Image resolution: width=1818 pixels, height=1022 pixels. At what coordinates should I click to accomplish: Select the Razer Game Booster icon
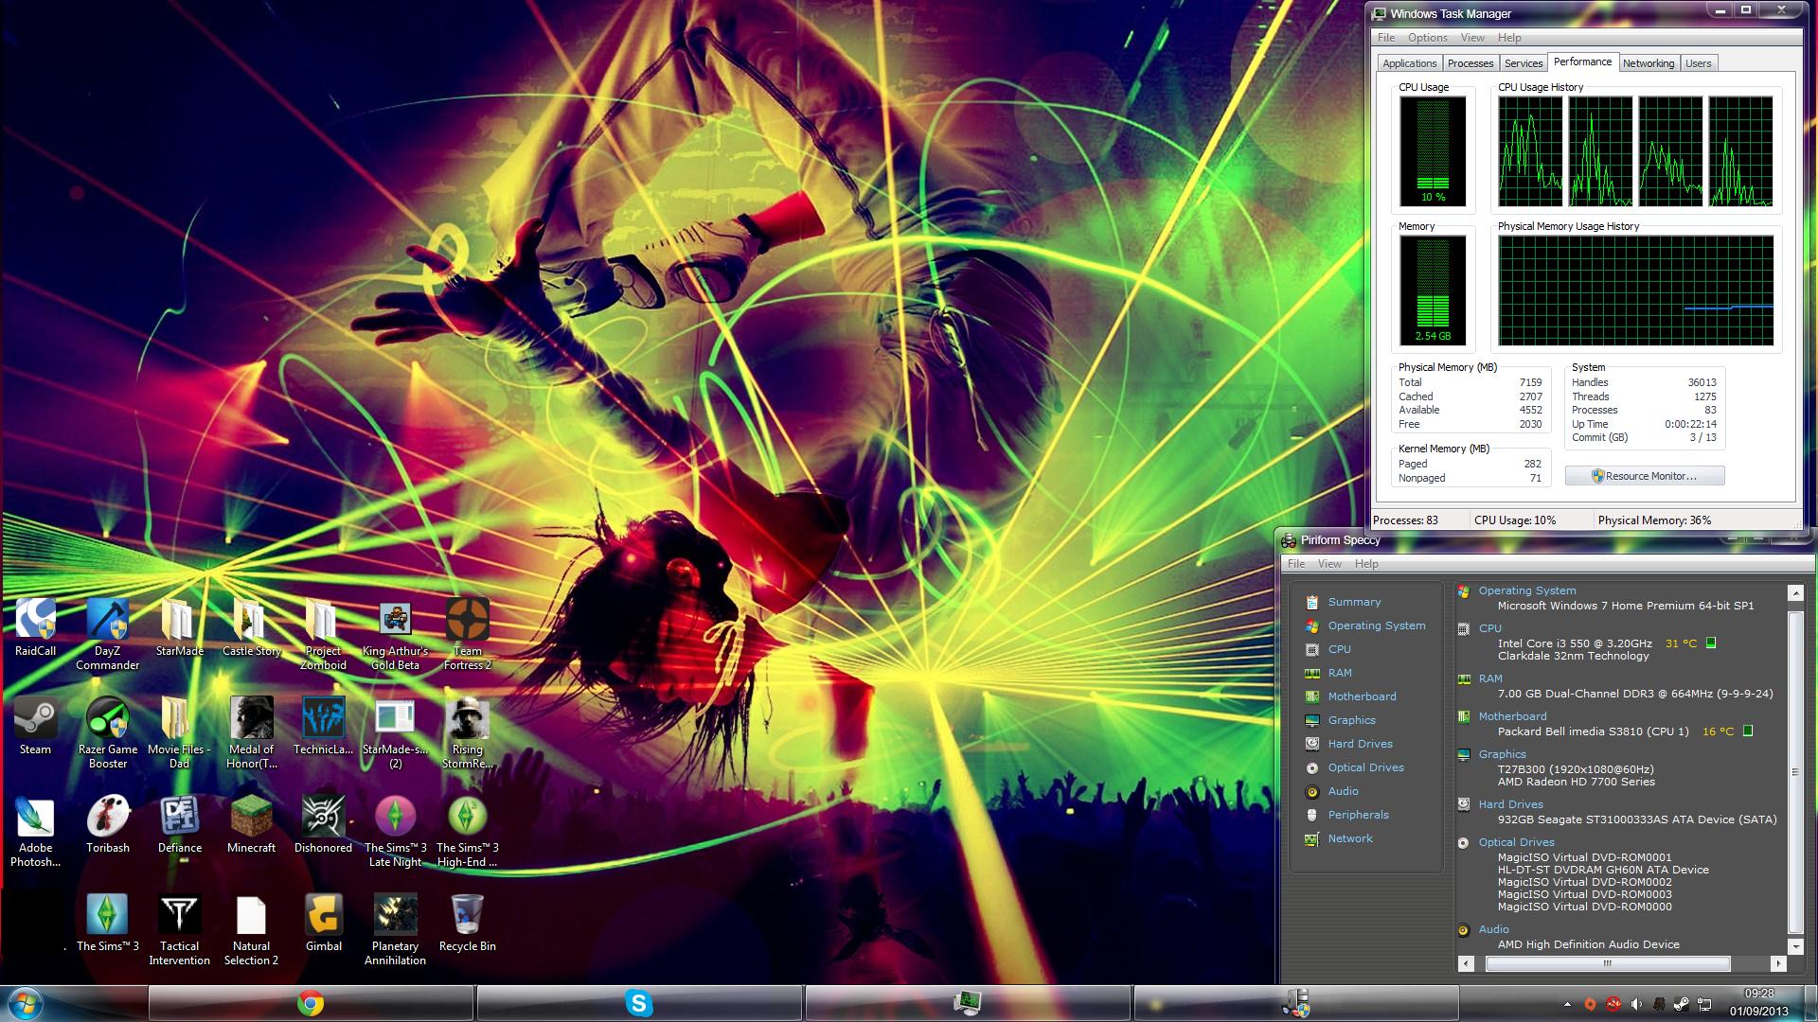coord(108,732)
